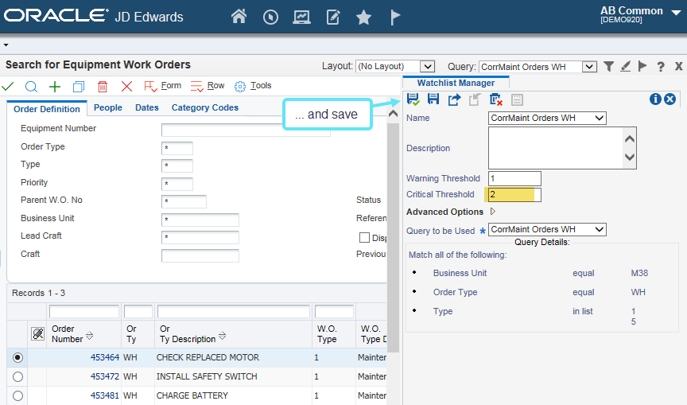Open the Watchlists flag icon in header
The image size is (687, 405).
pyautogui.click(x=394, y=17)
